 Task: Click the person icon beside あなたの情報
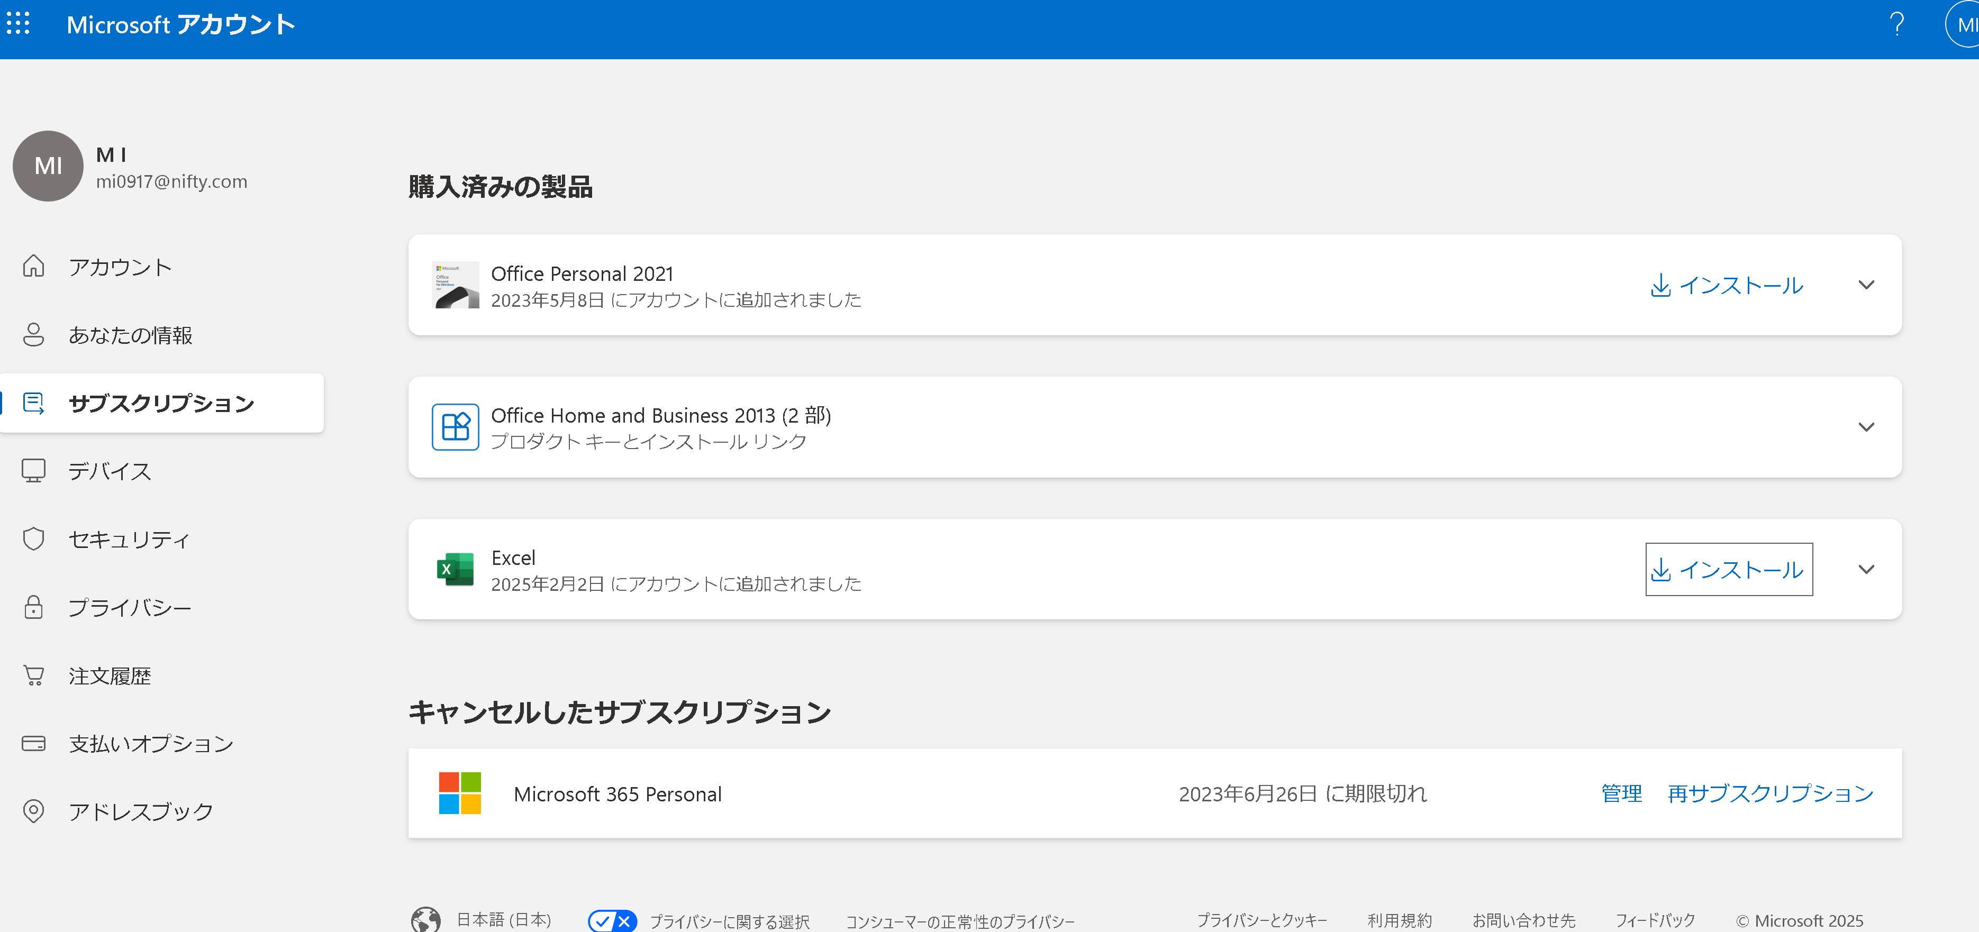[33, 335]
